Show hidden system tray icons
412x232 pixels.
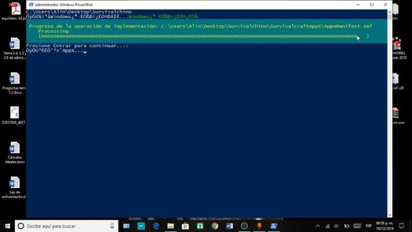click(317, 226)
